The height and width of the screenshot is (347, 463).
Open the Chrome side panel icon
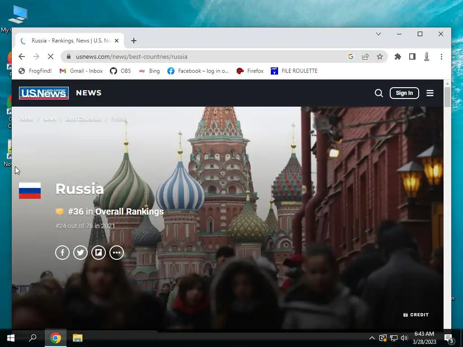pos(412,56)
